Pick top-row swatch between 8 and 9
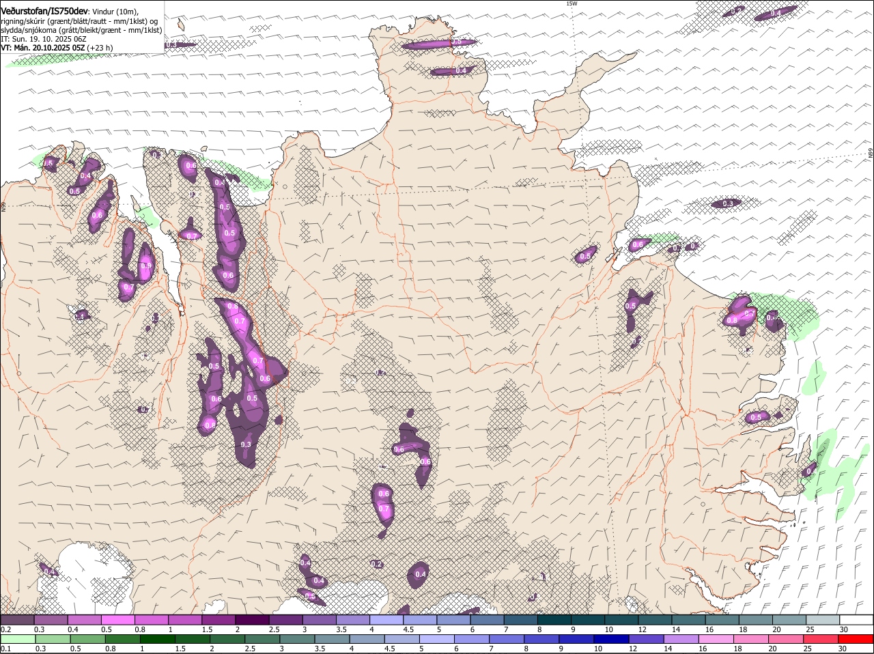The image size is (874, 654). [x=554, y=620]
